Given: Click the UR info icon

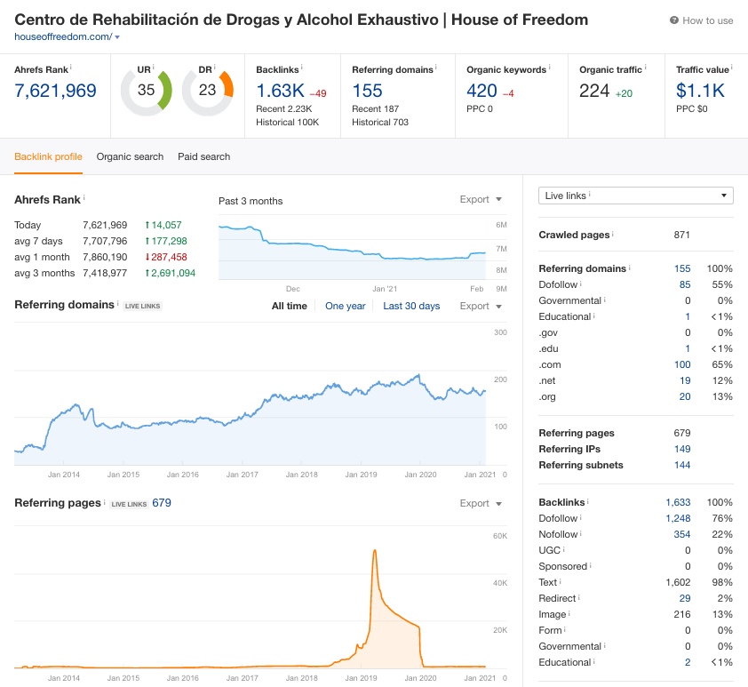Looking at the screenshot, I should pyautogui.click(x=153, y=68).
